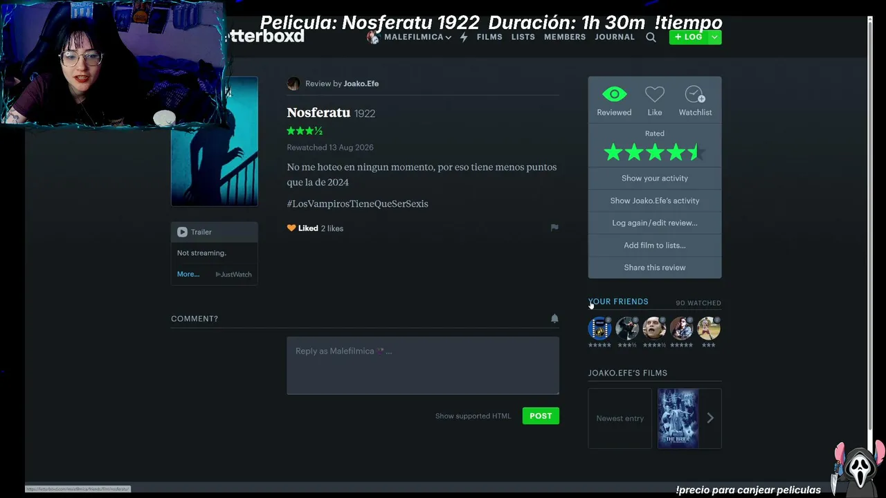Open Joako.Efe's profile name link
The image size is (886, 498).
[361, 84]
